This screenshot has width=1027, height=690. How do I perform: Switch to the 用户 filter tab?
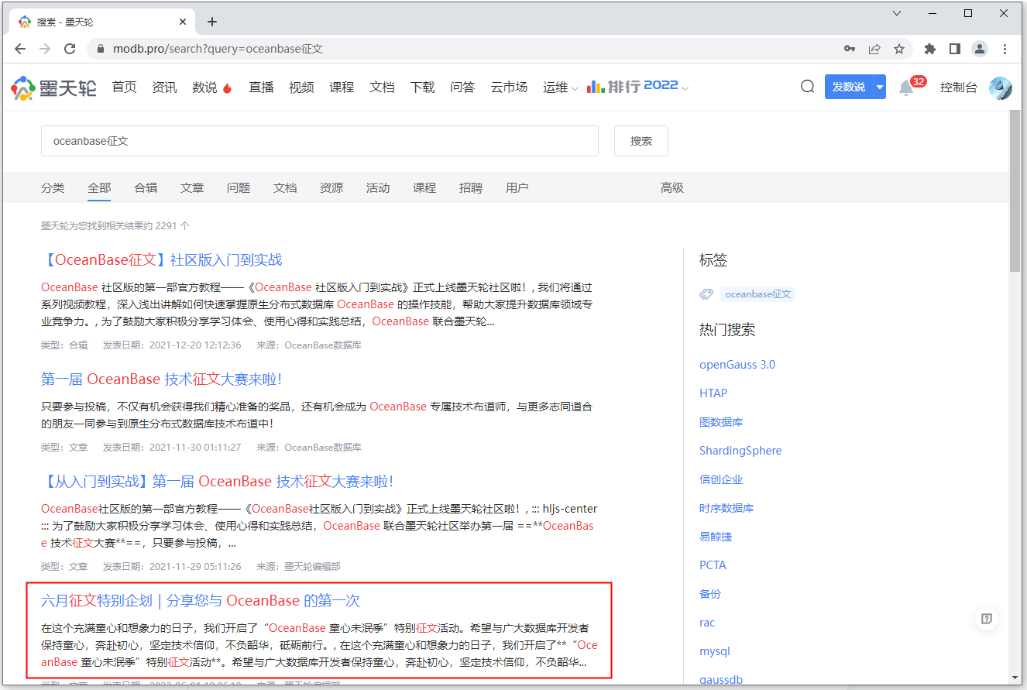tap(517, 188)
